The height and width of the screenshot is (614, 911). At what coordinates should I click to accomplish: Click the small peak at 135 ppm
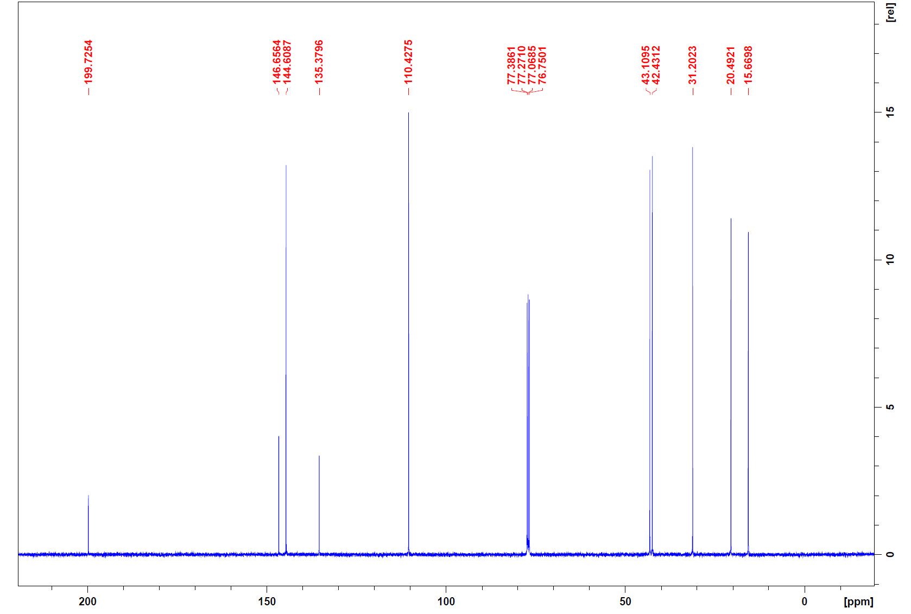[319, 505]
